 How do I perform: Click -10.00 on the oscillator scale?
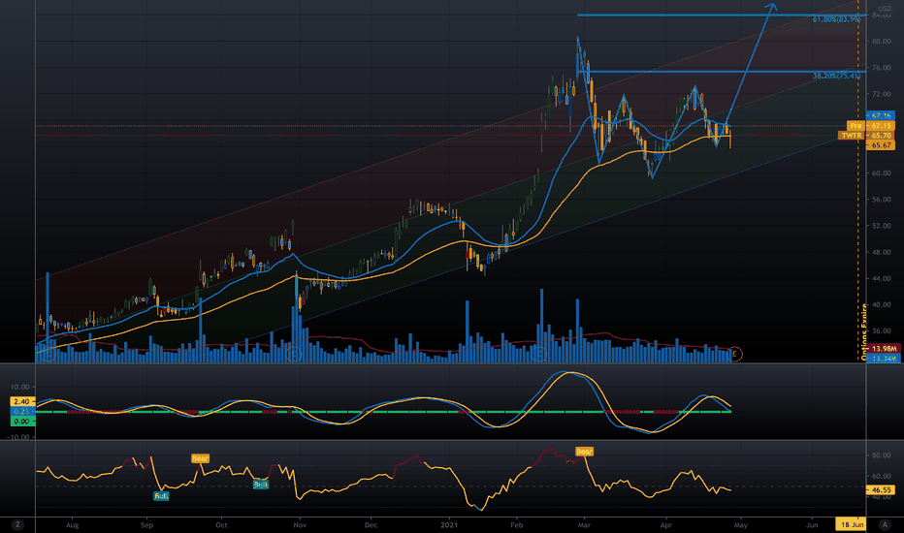(x=18, y=437)
